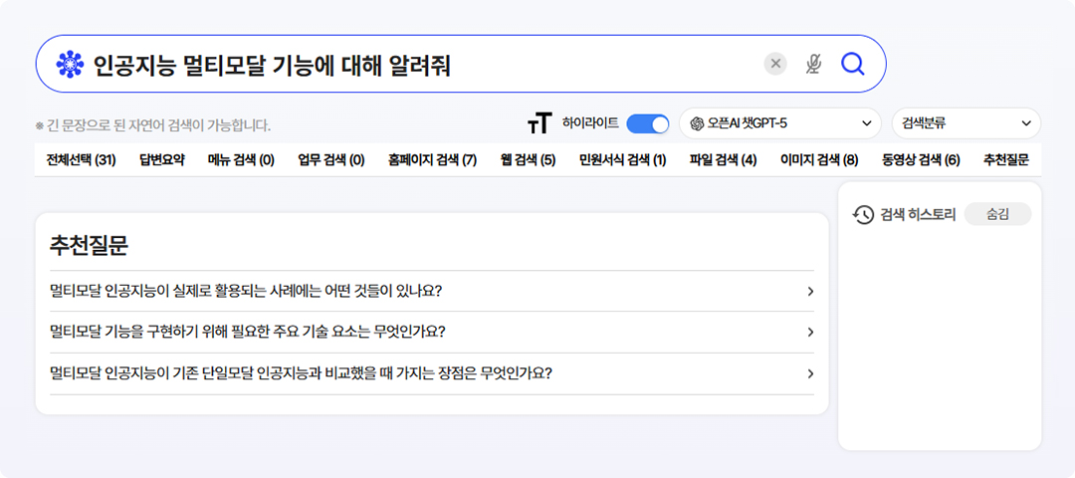
Task: Switch to the 답변요약 tab
Action: (161, 159)
